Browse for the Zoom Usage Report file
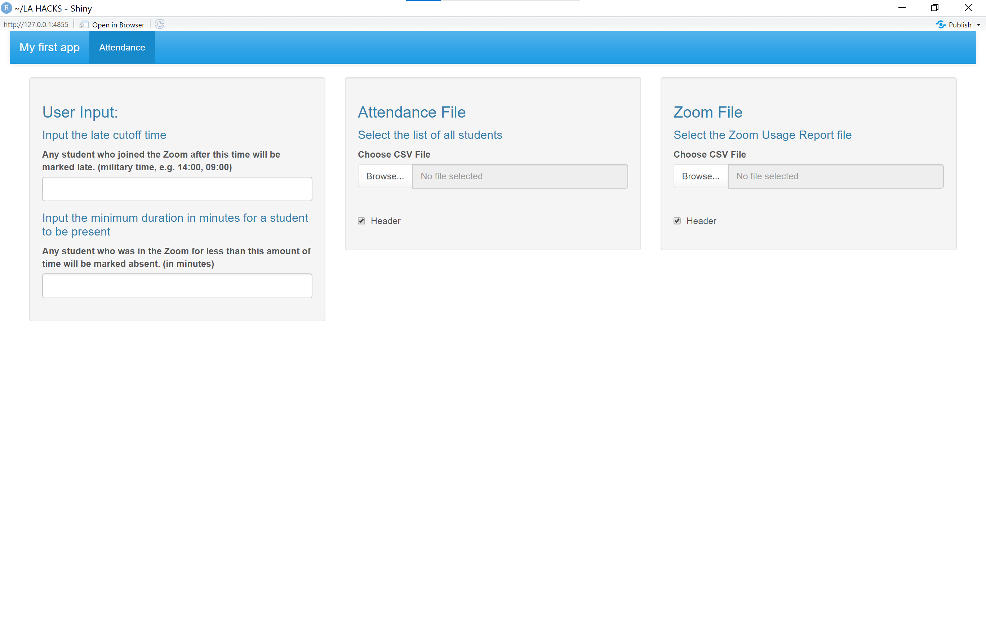 (x=701, y=176)
